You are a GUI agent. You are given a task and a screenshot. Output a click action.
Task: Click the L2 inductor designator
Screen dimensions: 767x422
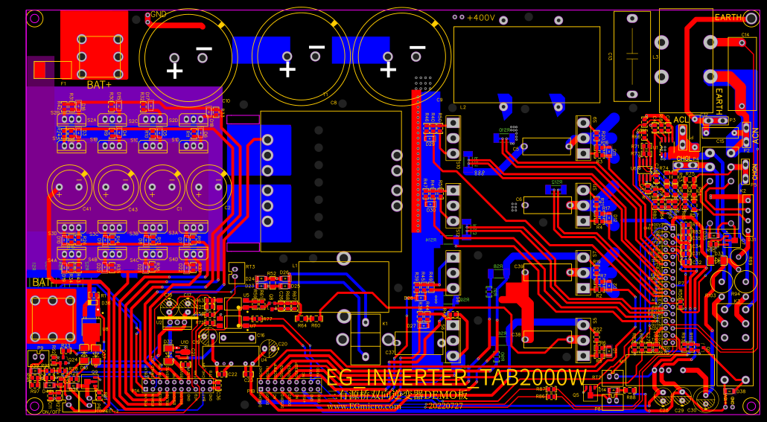pyautogui.click(x=462, y=106)
